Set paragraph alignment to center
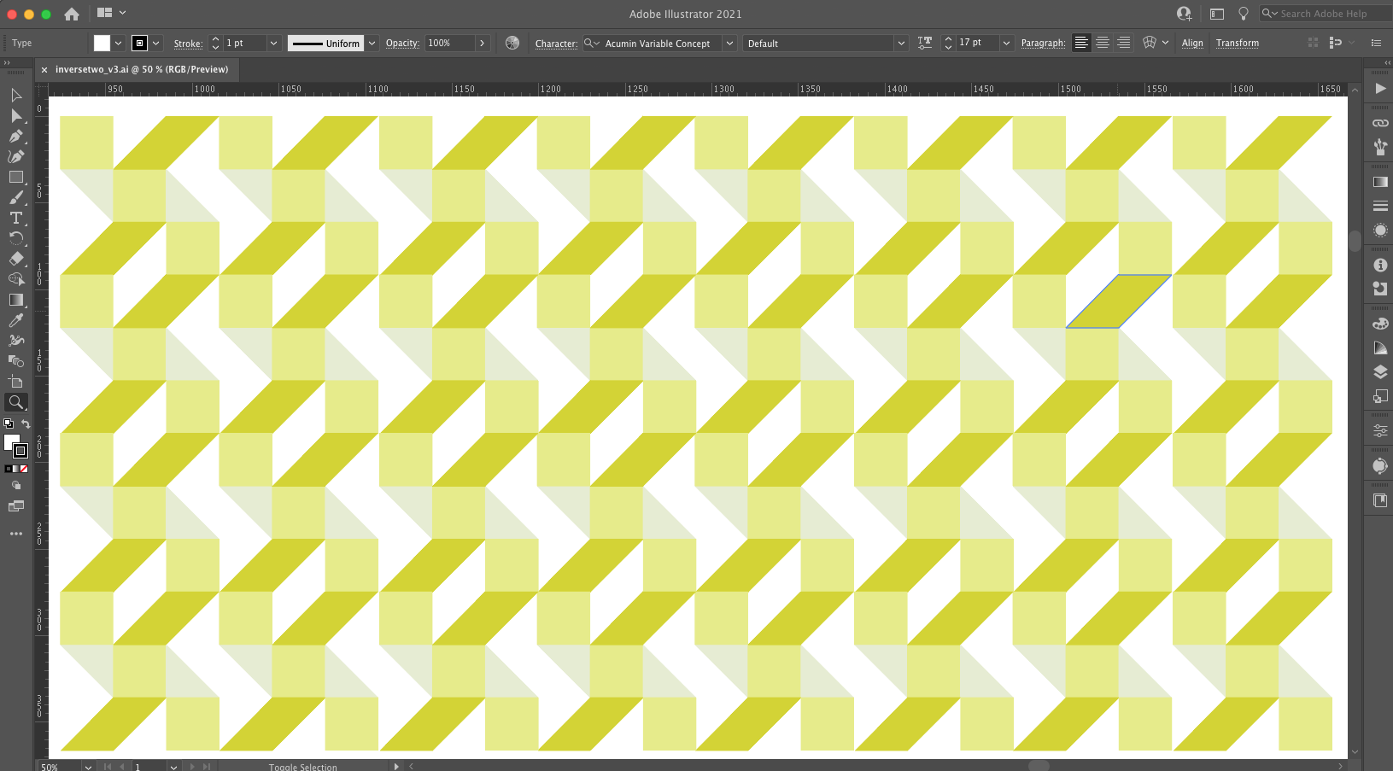 point(1103,43)
